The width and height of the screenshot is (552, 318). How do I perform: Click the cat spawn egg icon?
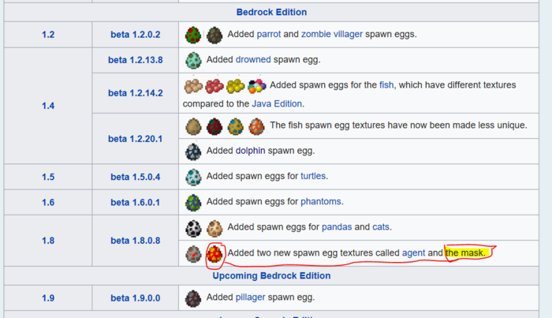214,228
